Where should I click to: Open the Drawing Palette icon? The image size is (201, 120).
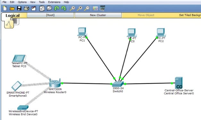[95, 8]
